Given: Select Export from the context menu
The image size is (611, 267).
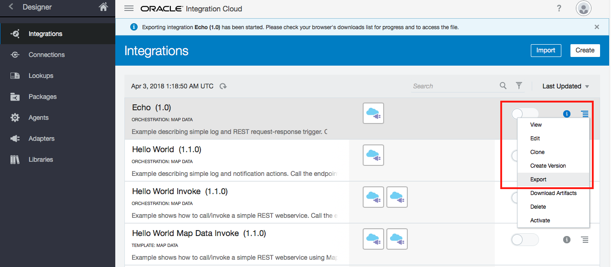Looking at the screenshot, I should click(x=538, y=180).
